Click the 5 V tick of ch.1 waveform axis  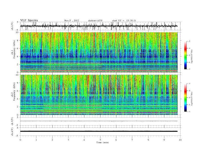[x=18, y=22]
